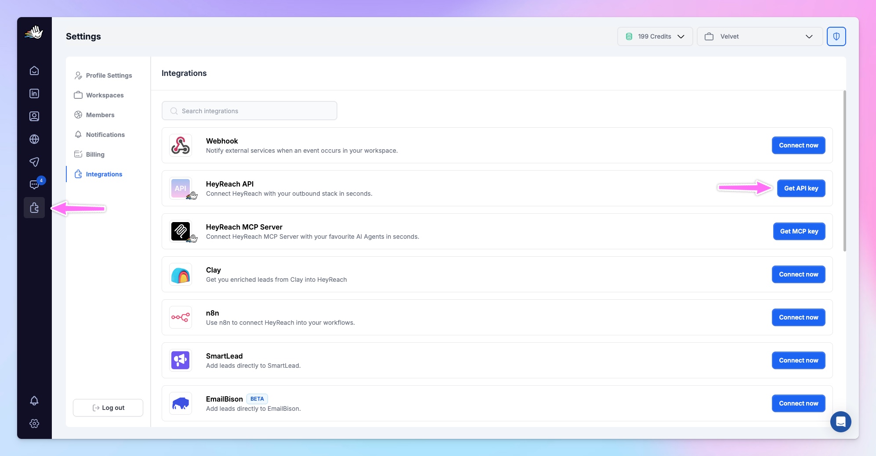Click 'Add leads directly to SmartLead' text
The image size is (876, 456).
pyautogui.click(x=253, y=366)
